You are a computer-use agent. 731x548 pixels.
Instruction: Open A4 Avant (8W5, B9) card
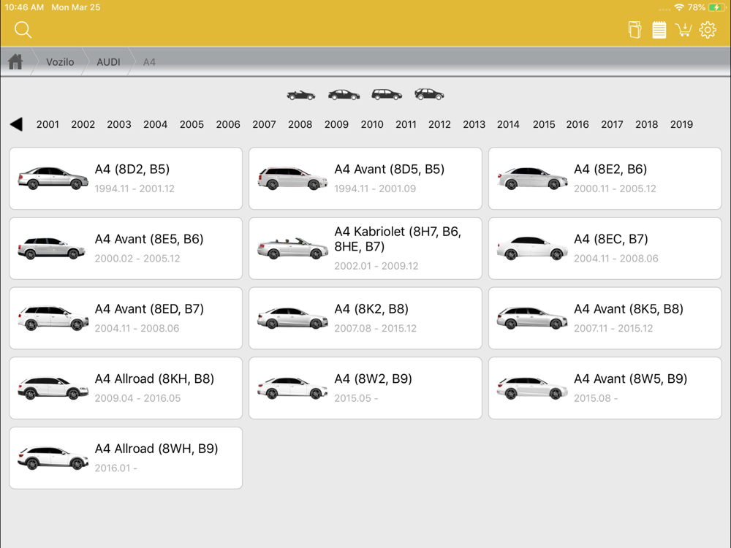[605, 388]
